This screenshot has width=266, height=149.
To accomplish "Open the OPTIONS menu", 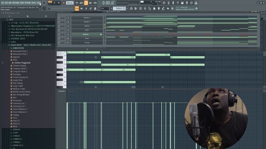I will click(x=28, y=3).
